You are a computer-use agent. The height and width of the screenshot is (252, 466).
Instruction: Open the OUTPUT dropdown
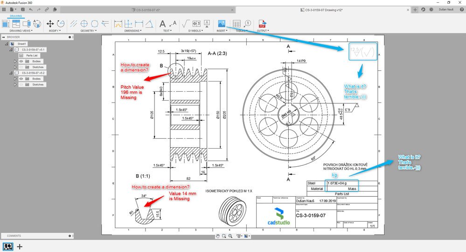(x=263, y=31)
